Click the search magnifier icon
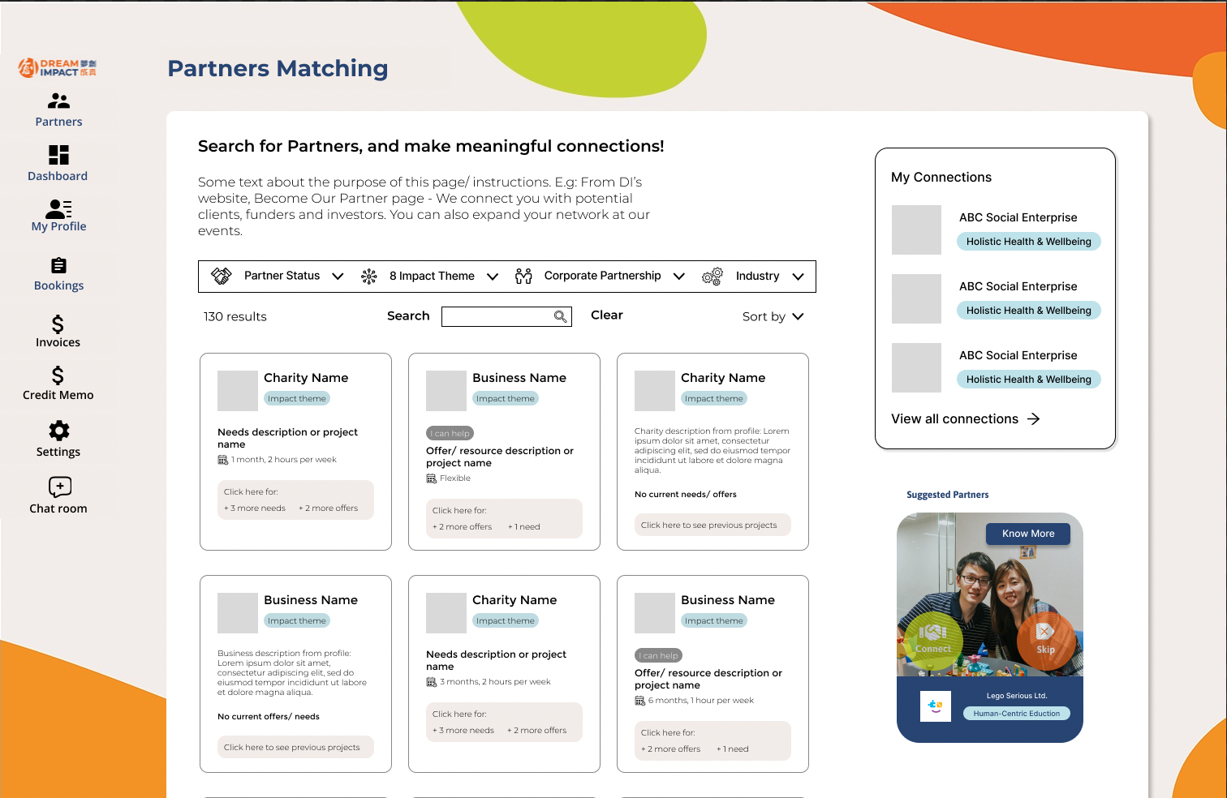This screenshot has height=798, width=1227. pyautogui.click(x=560, y=316)
